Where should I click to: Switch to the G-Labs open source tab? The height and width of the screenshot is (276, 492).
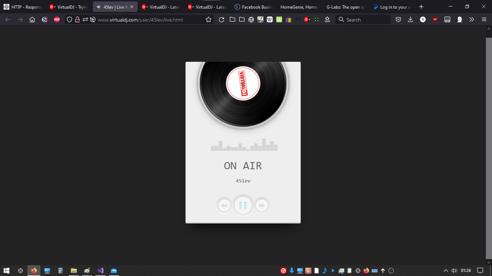pos(345,7)
